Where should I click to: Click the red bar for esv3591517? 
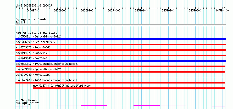pos(120,66)
